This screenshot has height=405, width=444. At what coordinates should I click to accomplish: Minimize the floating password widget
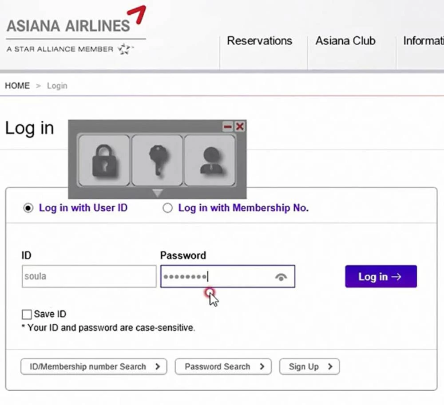(228, 127)
